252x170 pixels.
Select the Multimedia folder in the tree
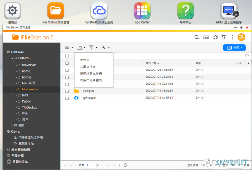30,89
